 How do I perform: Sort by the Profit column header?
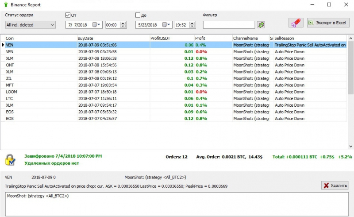214,38
